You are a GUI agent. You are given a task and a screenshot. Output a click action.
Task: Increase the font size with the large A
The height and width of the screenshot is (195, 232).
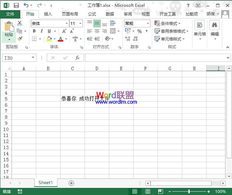tap(64, 31)
